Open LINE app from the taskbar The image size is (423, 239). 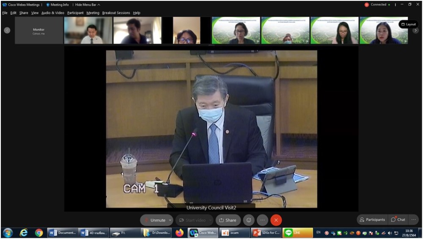[x=297, y=233]
